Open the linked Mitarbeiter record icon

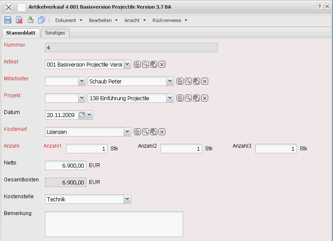tap(180, 81)
